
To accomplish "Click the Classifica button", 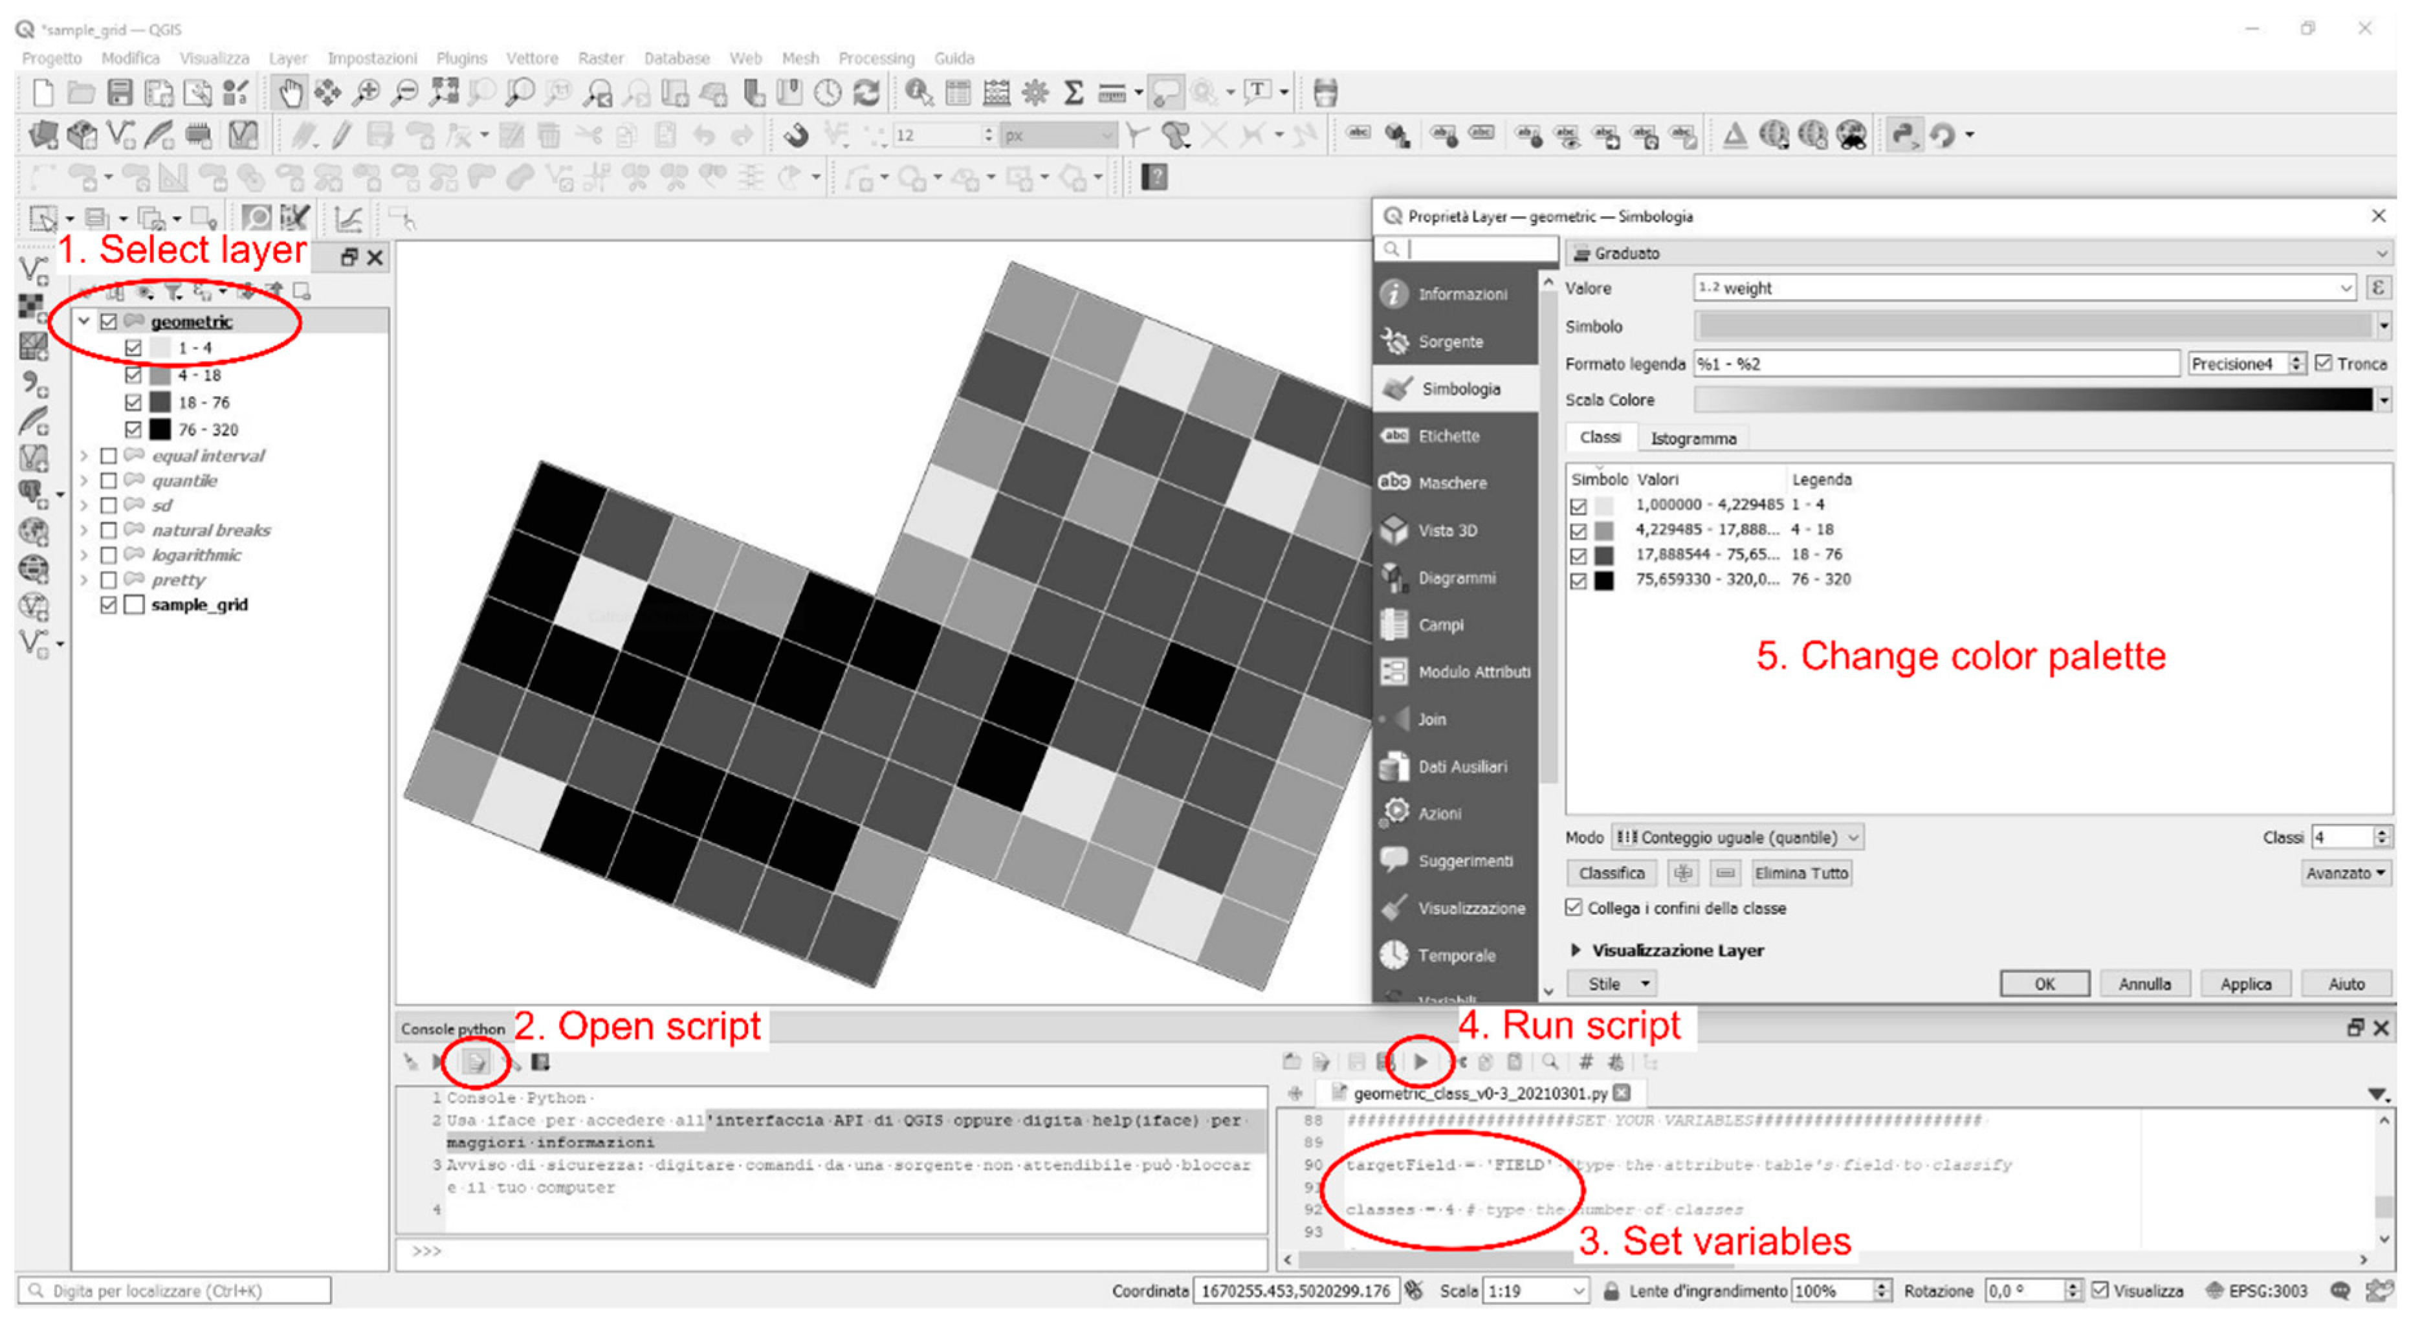I will pos(1611,872).
